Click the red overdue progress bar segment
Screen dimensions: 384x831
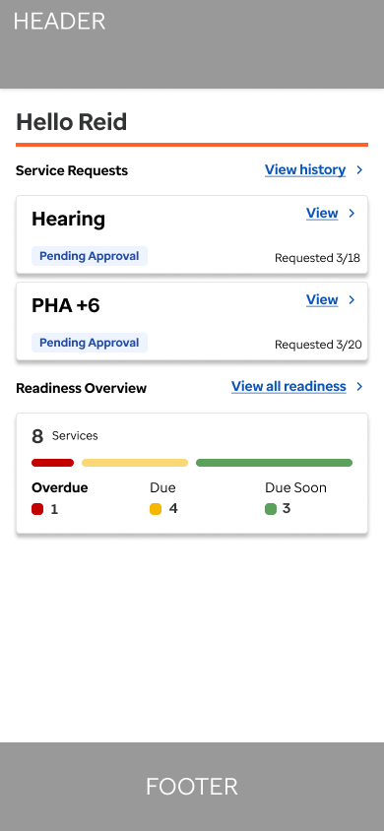click(52, 463)
